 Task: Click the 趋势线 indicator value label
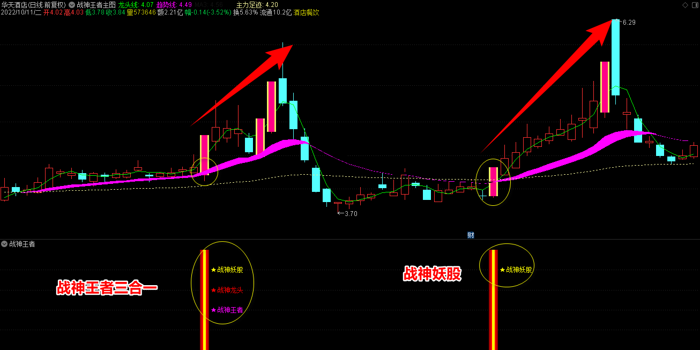174,4
